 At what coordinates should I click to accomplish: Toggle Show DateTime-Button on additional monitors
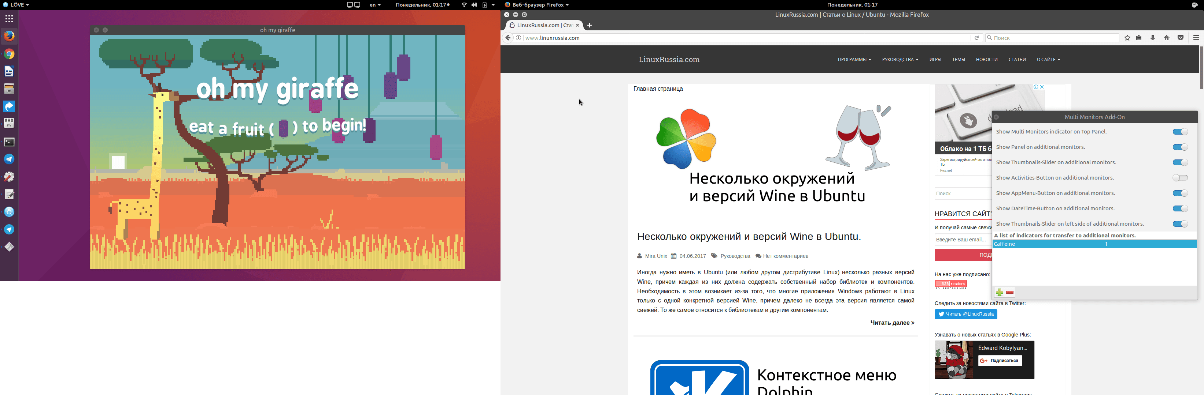[x=1180, y=208]
